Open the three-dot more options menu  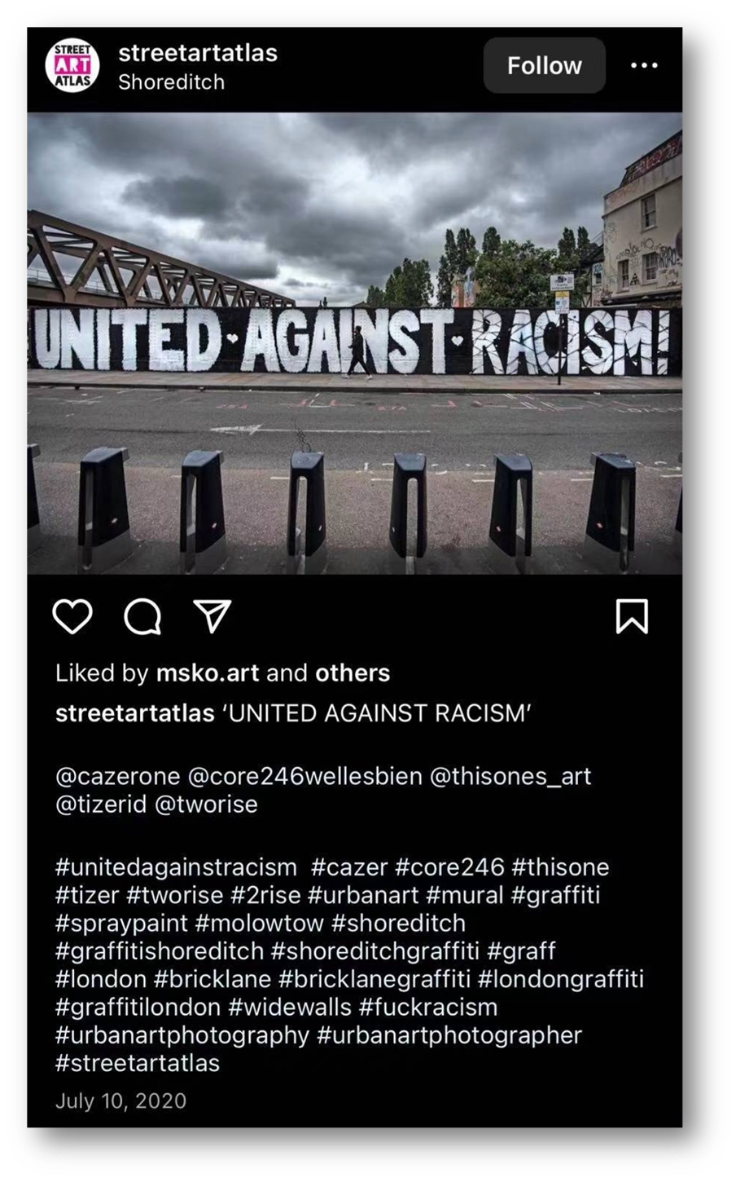(644, 65)
